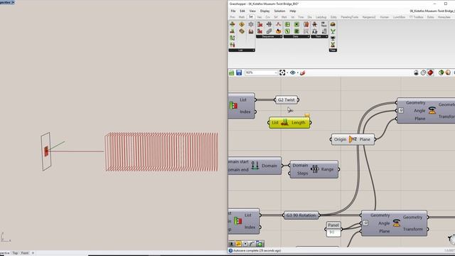Click the Panel holding value 90
Viewport: 455px width, 256px height.
(333, 229)
